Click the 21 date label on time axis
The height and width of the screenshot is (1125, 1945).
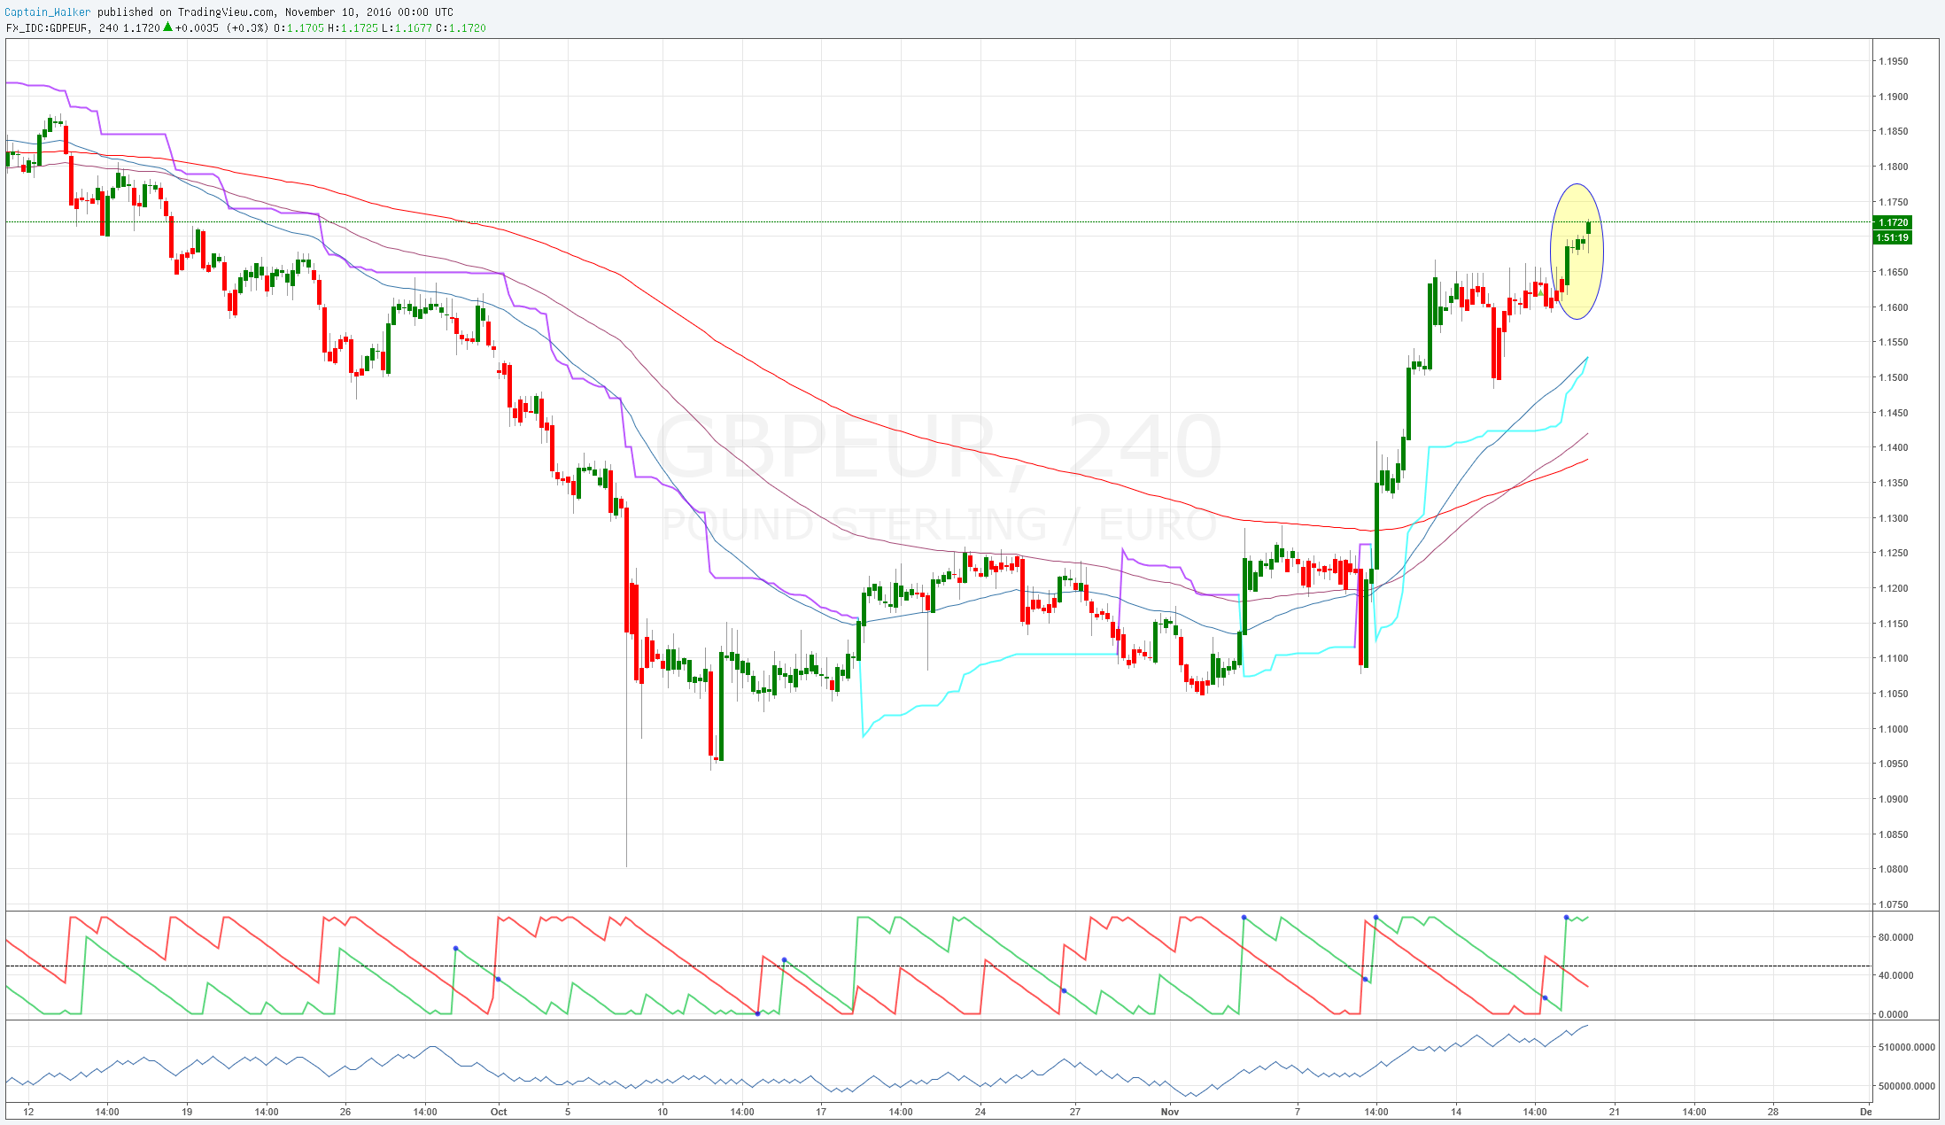[x=1615, y=1112]
